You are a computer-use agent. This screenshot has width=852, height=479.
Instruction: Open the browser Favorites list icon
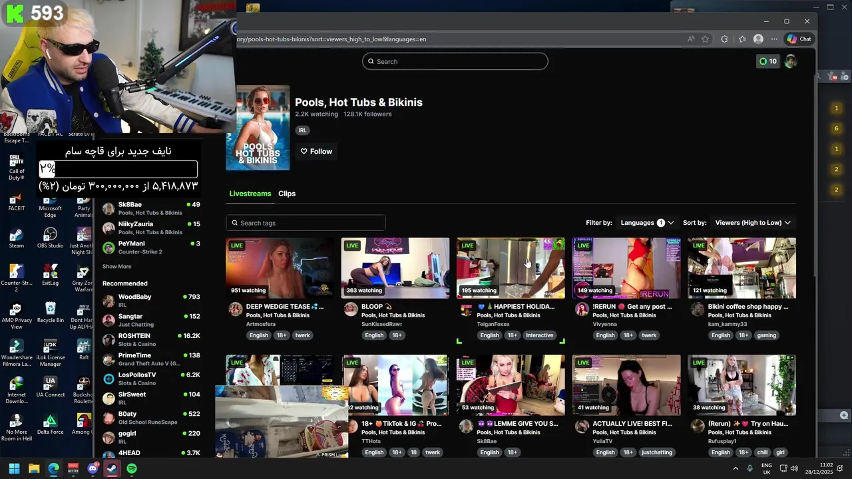(742, 39)
